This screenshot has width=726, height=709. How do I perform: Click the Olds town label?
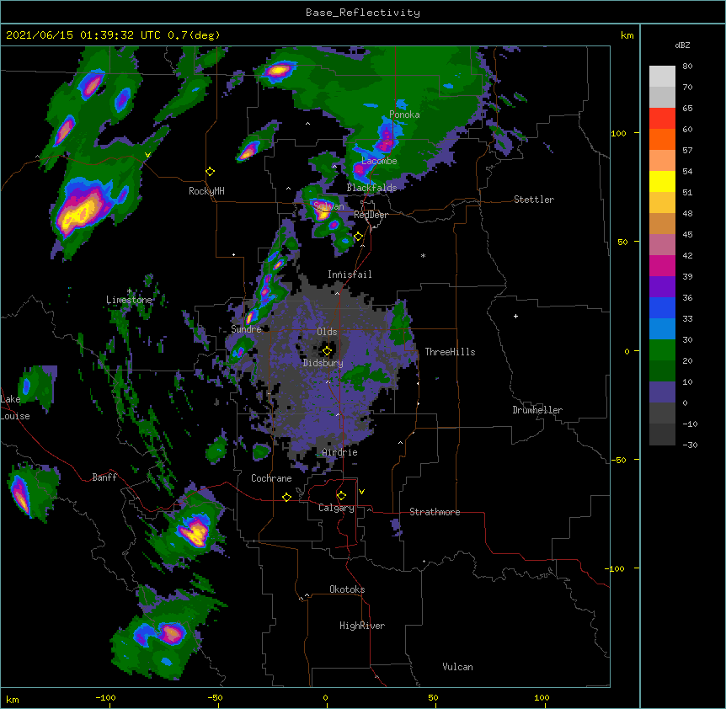point(327,332)
